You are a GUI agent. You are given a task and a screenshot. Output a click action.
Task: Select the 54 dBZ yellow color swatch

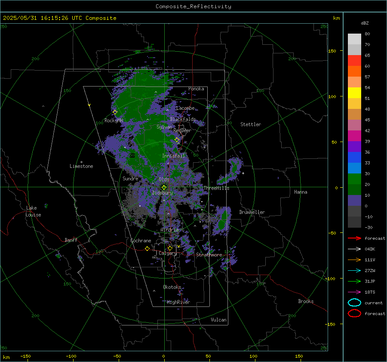click(x=354, y=93)
